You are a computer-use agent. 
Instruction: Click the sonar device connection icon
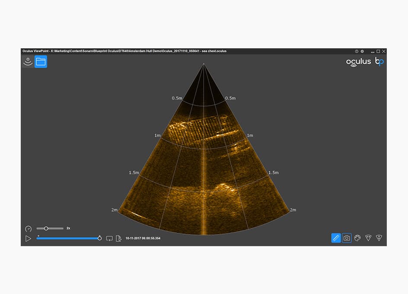click(27, 61)
